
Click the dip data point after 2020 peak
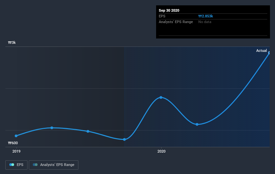tap(197, 124)
